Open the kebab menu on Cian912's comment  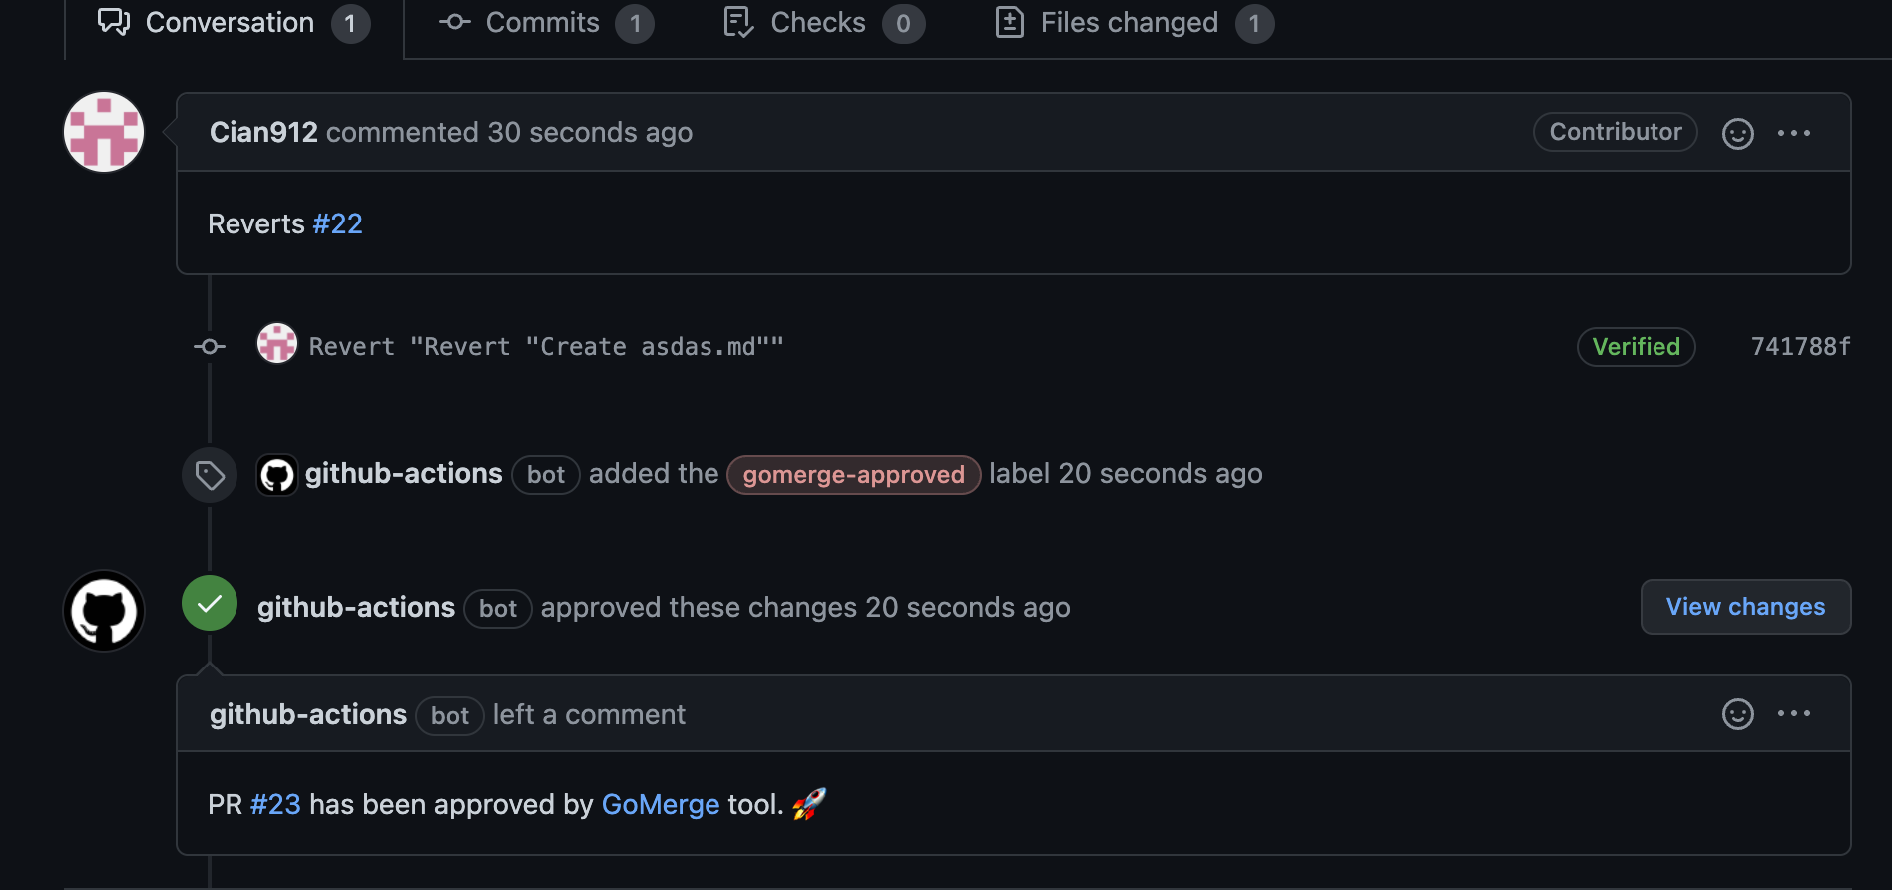1795,133
